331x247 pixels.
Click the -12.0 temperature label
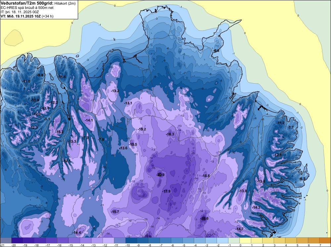pos(36,114)
